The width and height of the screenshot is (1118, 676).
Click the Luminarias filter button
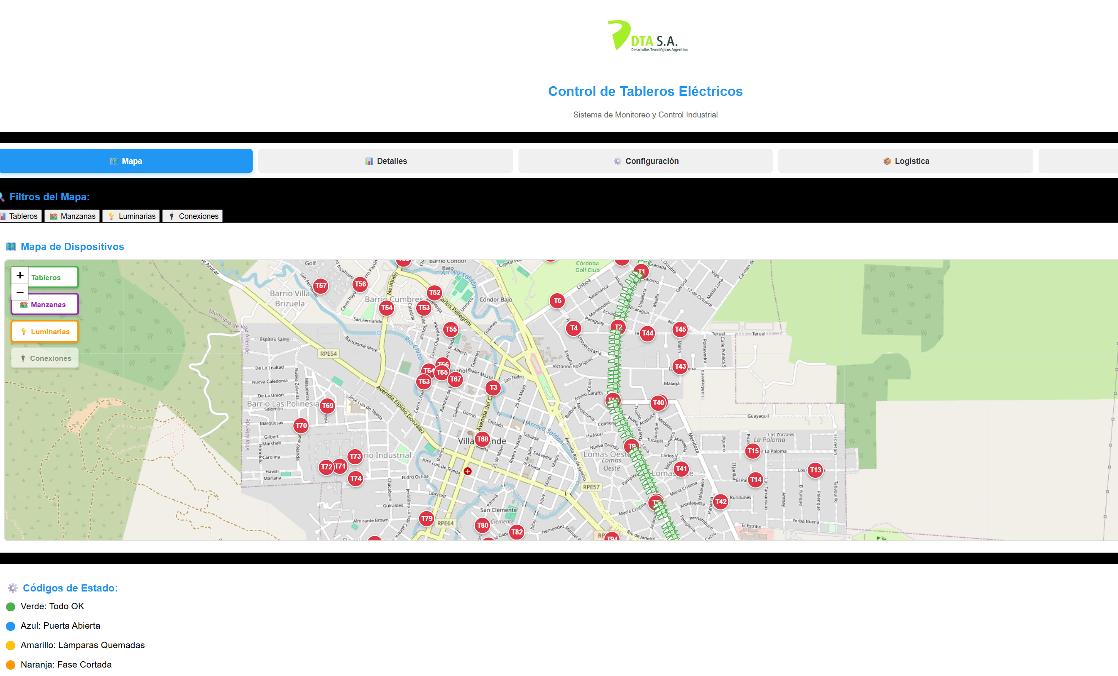click(x=131, y=216)
